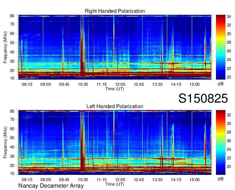The image size is (235, 190).
Task: Click the "26" tick on the upper color bar
Action: 229,51
